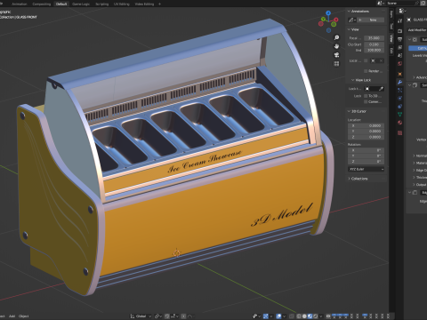
Task: Toggle X-ray mode in viewport header
Action: [292, 316]
